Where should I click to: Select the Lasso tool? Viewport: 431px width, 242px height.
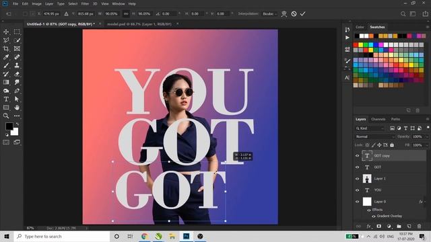coord(6,40)
